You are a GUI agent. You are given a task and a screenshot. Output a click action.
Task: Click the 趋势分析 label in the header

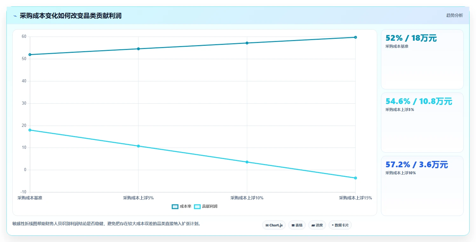pos(455,15)
